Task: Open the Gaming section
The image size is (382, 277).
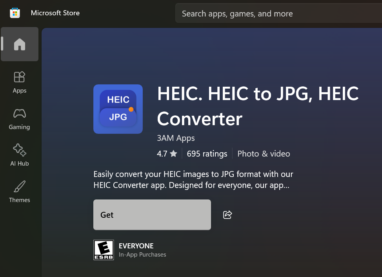Action: pyautogui.click(x=20, y=119)
